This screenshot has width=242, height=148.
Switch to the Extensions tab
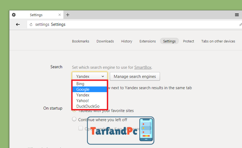pyautogui.click(x=148, y=41)
